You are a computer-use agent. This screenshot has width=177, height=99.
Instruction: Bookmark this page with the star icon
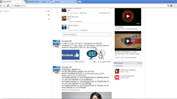coord(175,5)
